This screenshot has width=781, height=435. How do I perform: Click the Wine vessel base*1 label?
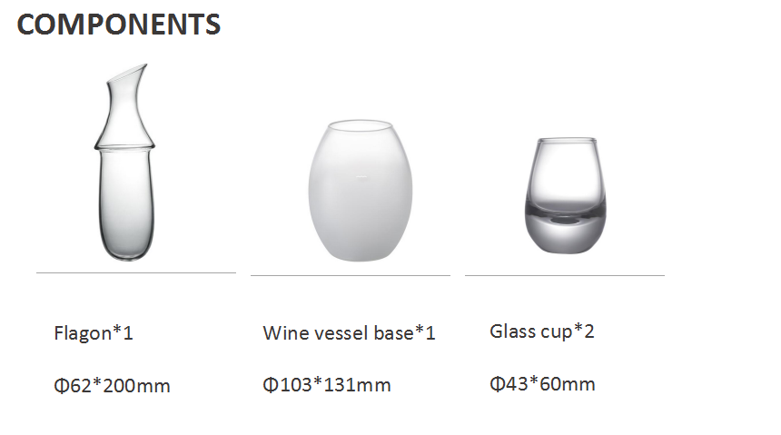[x=349, y=333]
